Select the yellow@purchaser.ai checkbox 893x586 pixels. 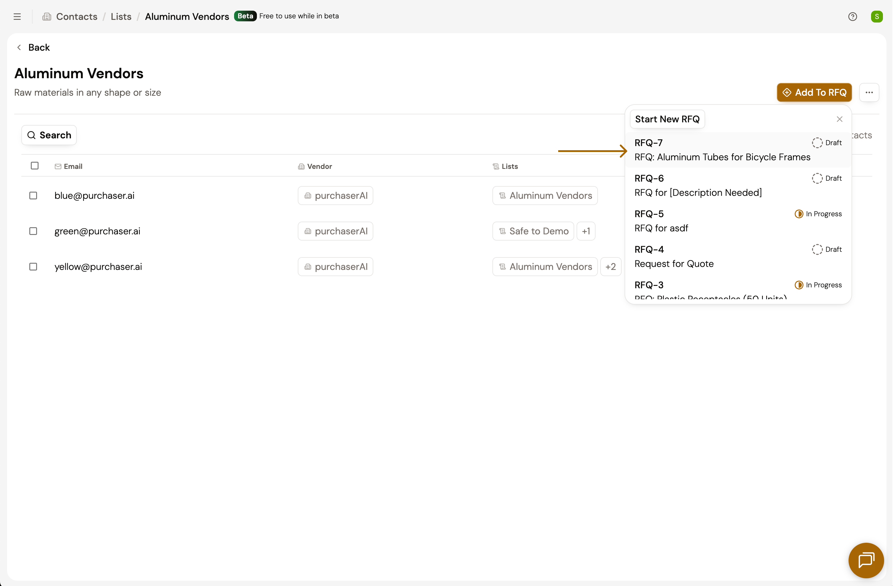pos(33,267)
